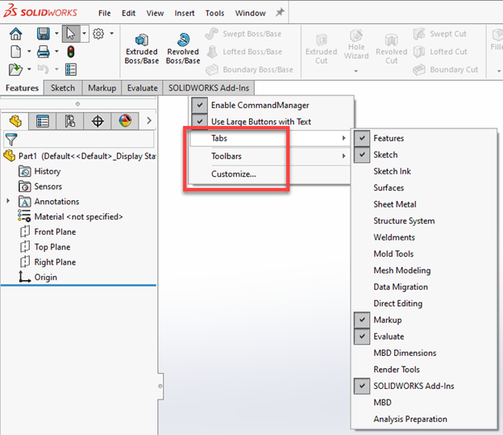The image size is (503, 435).
Task: Enable the Sheet Metal tab
Action: coord(424,204)
